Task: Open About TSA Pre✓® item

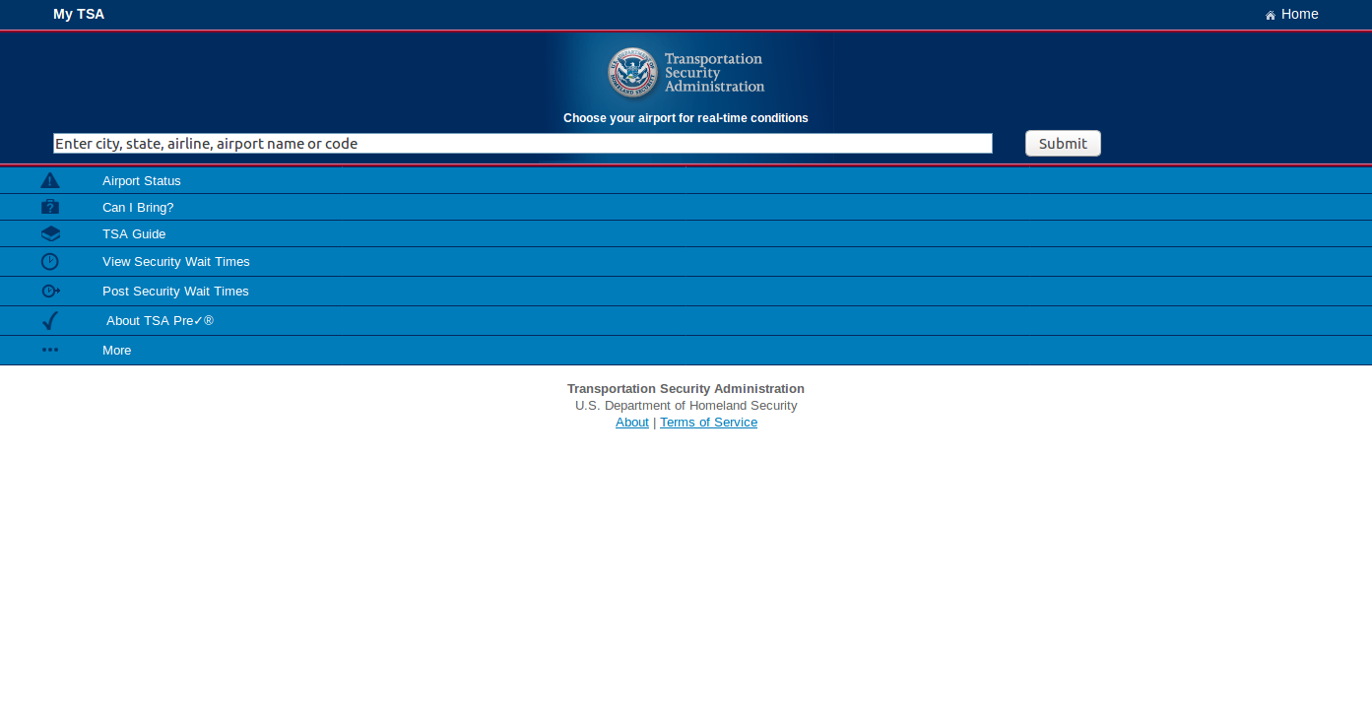Action: pyautogui.click(x=686, y=320)
